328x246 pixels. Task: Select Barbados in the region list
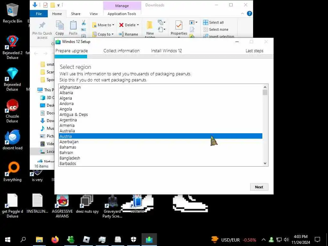click(160, 163)
